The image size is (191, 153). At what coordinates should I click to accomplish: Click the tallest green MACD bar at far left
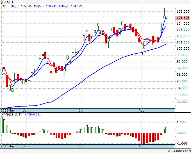coord(1,125)
